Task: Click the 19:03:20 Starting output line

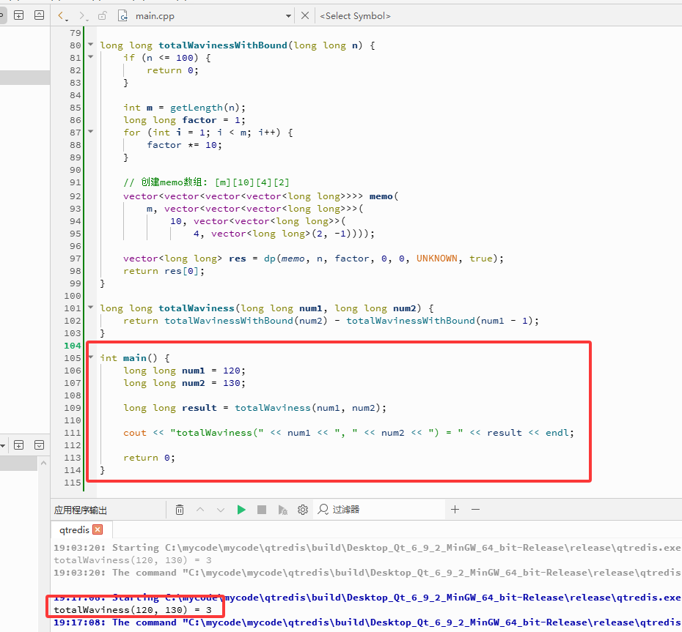Action: (x=367, y=548)
